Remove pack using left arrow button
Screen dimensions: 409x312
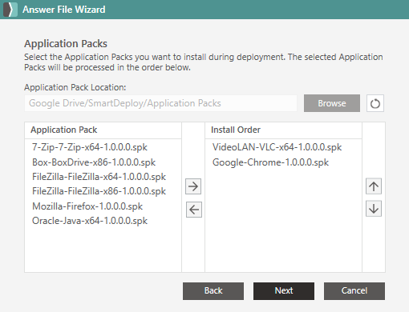tap(194, 210)
